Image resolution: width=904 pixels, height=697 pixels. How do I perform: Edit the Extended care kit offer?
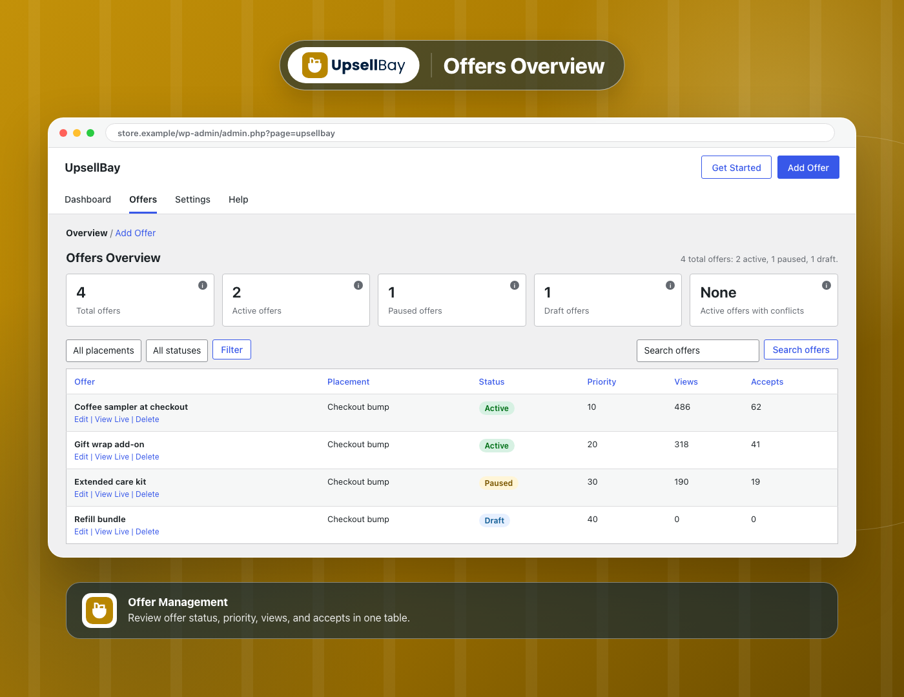[x=81, y=494]
